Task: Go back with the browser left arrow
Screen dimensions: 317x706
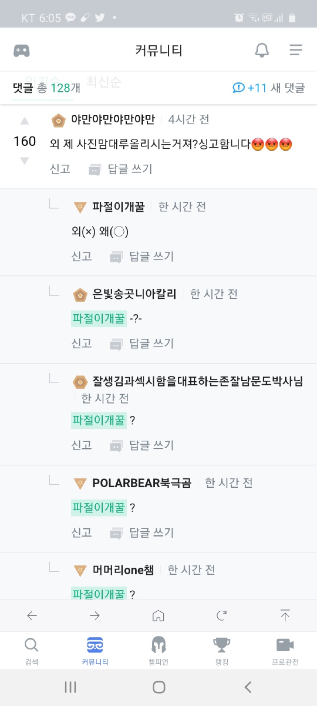Action: (32, 616)
